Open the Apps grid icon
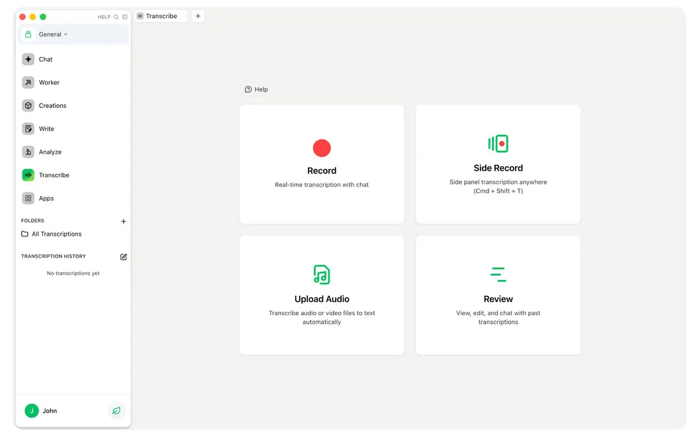The width and height of the screenshot is (699, 437). (28, 199)
